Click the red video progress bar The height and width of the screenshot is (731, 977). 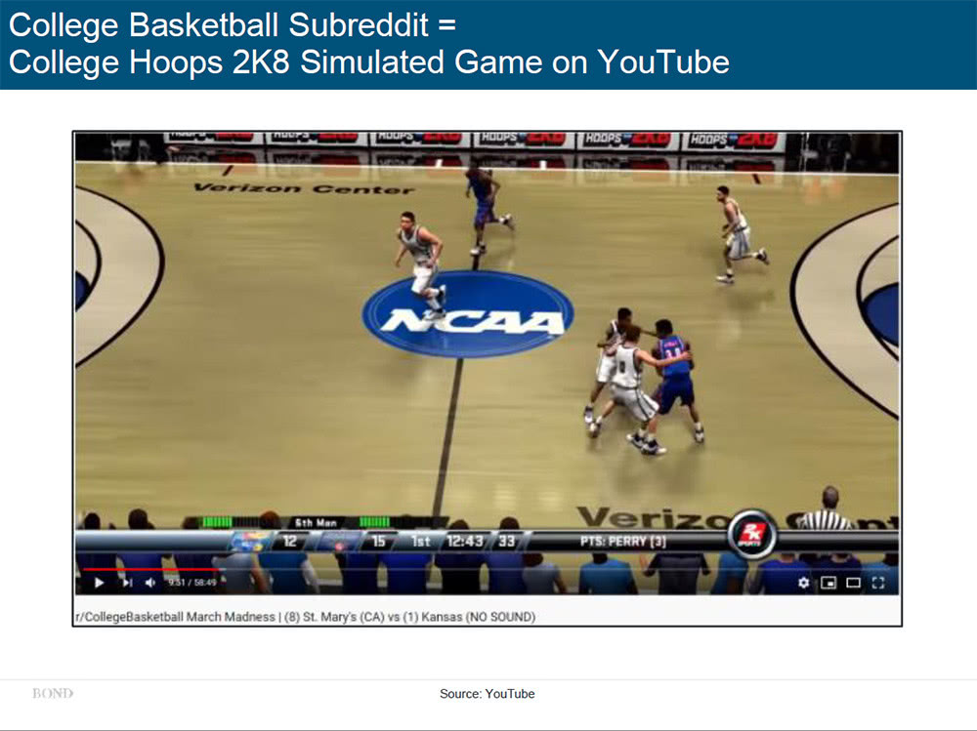150,569
